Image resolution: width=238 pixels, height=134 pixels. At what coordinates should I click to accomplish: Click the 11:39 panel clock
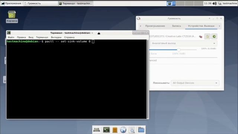click(x=208, y=3)
